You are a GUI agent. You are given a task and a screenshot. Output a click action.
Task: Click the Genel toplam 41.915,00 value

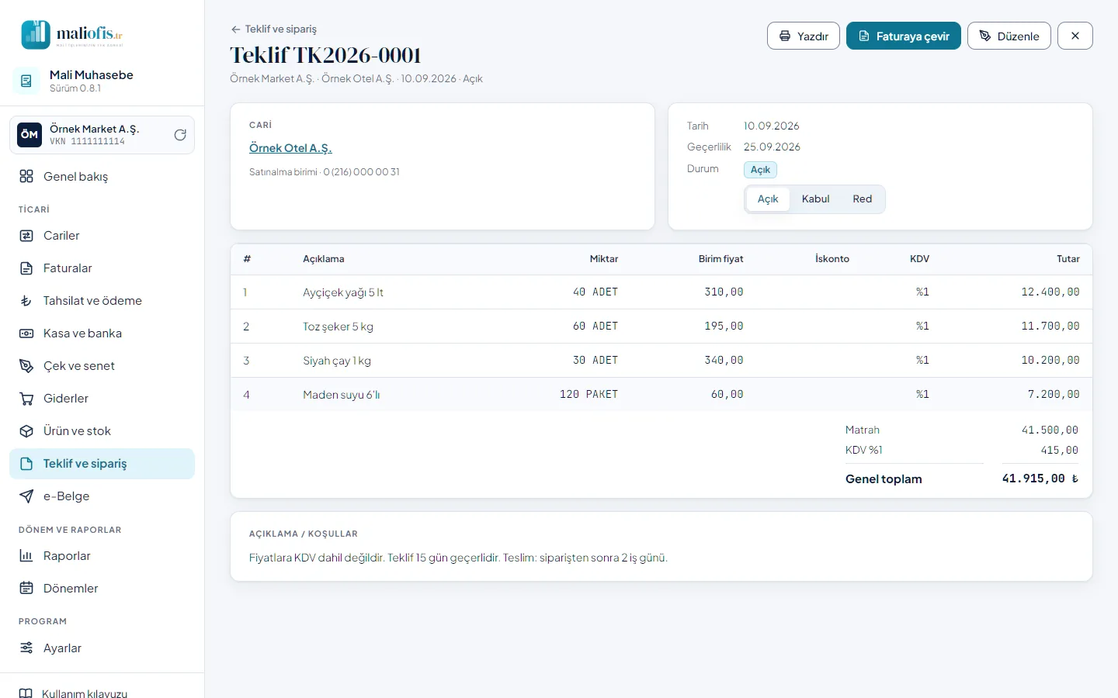(1040, 479)
